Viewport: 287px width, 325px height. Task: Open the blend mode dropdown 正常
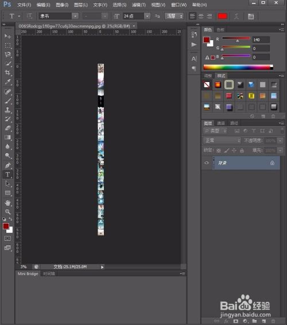(x=222, y=140)
